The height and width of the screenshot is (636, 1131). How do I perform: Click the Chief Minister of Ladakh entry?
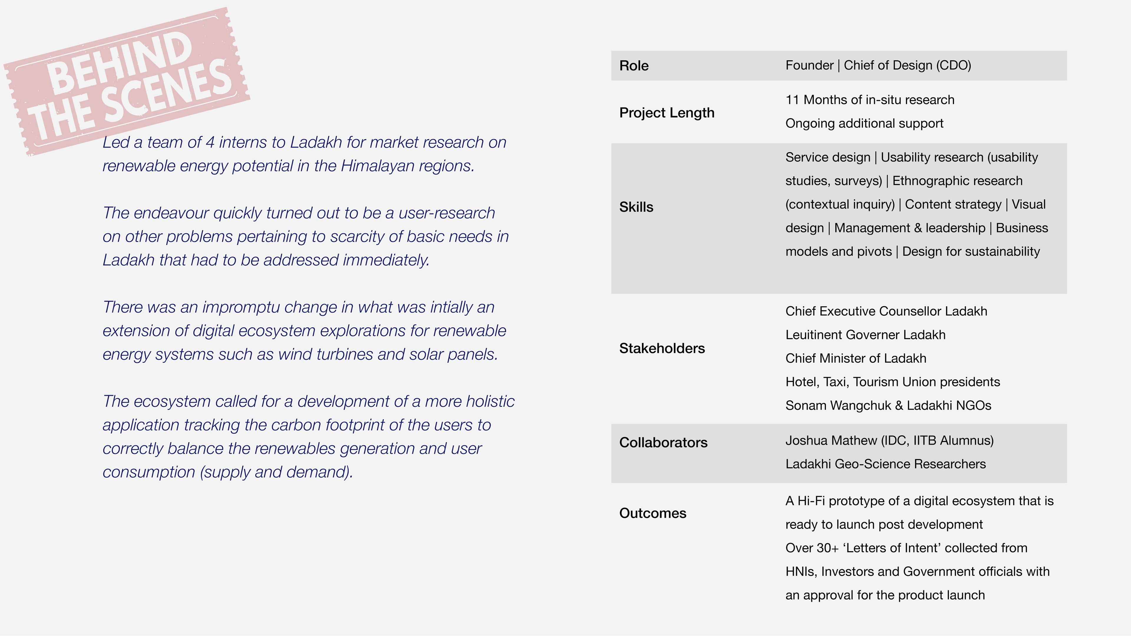(x=855, y=359)
